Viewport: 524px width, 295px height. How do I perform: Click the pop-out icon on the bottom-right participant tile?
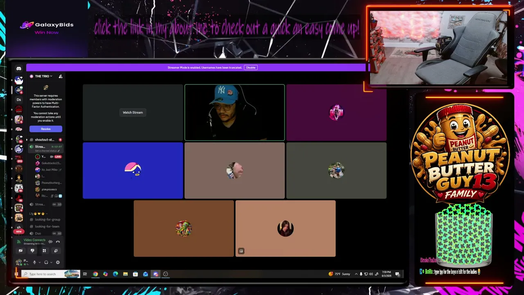(241, 251)
